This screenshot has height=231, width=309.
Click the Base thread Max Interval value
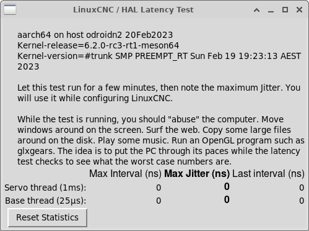pyautogui.click(x=159, y=201)
